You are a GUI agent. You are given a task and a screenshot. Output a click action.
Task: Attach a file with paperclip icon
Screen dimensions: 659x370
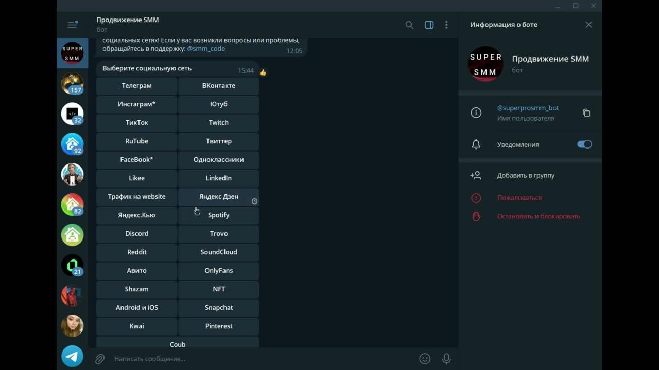100,359
